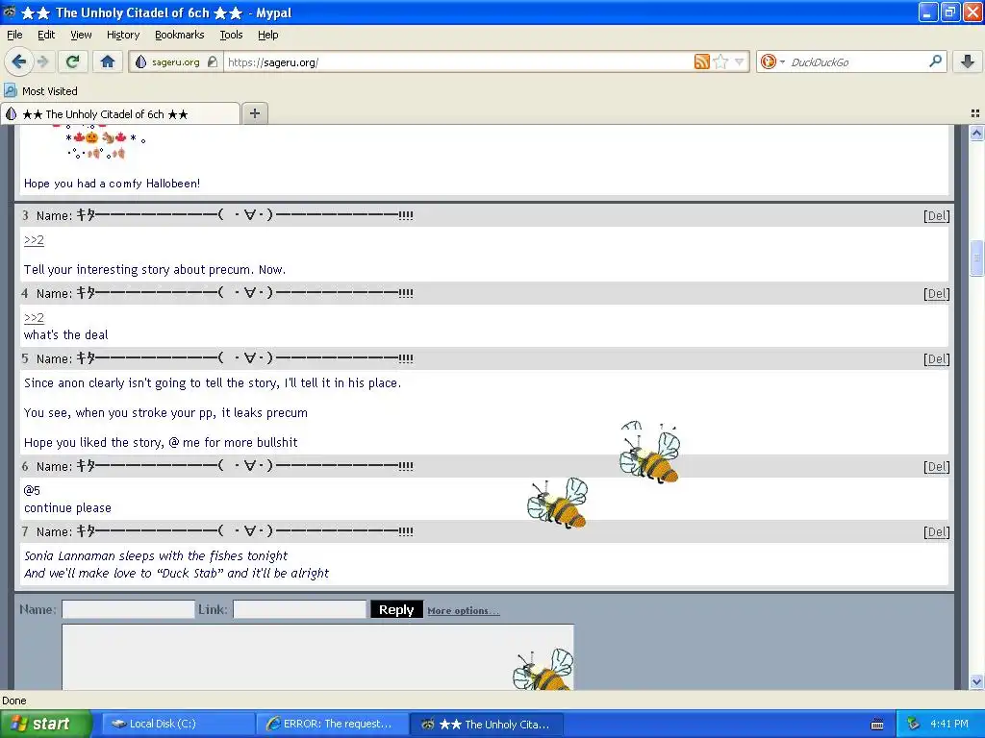Click the keyboard icon in system tray

pyautogui.click(x=877, y=725)
